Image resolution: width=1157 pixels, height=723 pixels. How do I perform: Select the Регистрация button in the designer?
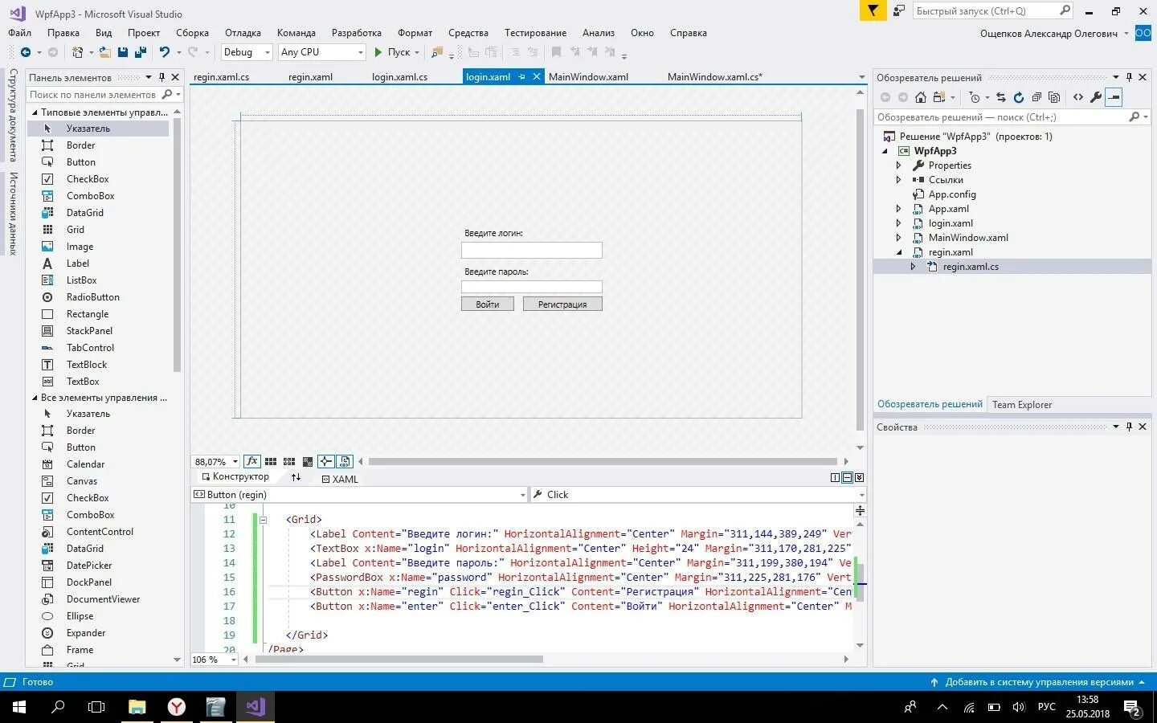click(562, 304)
